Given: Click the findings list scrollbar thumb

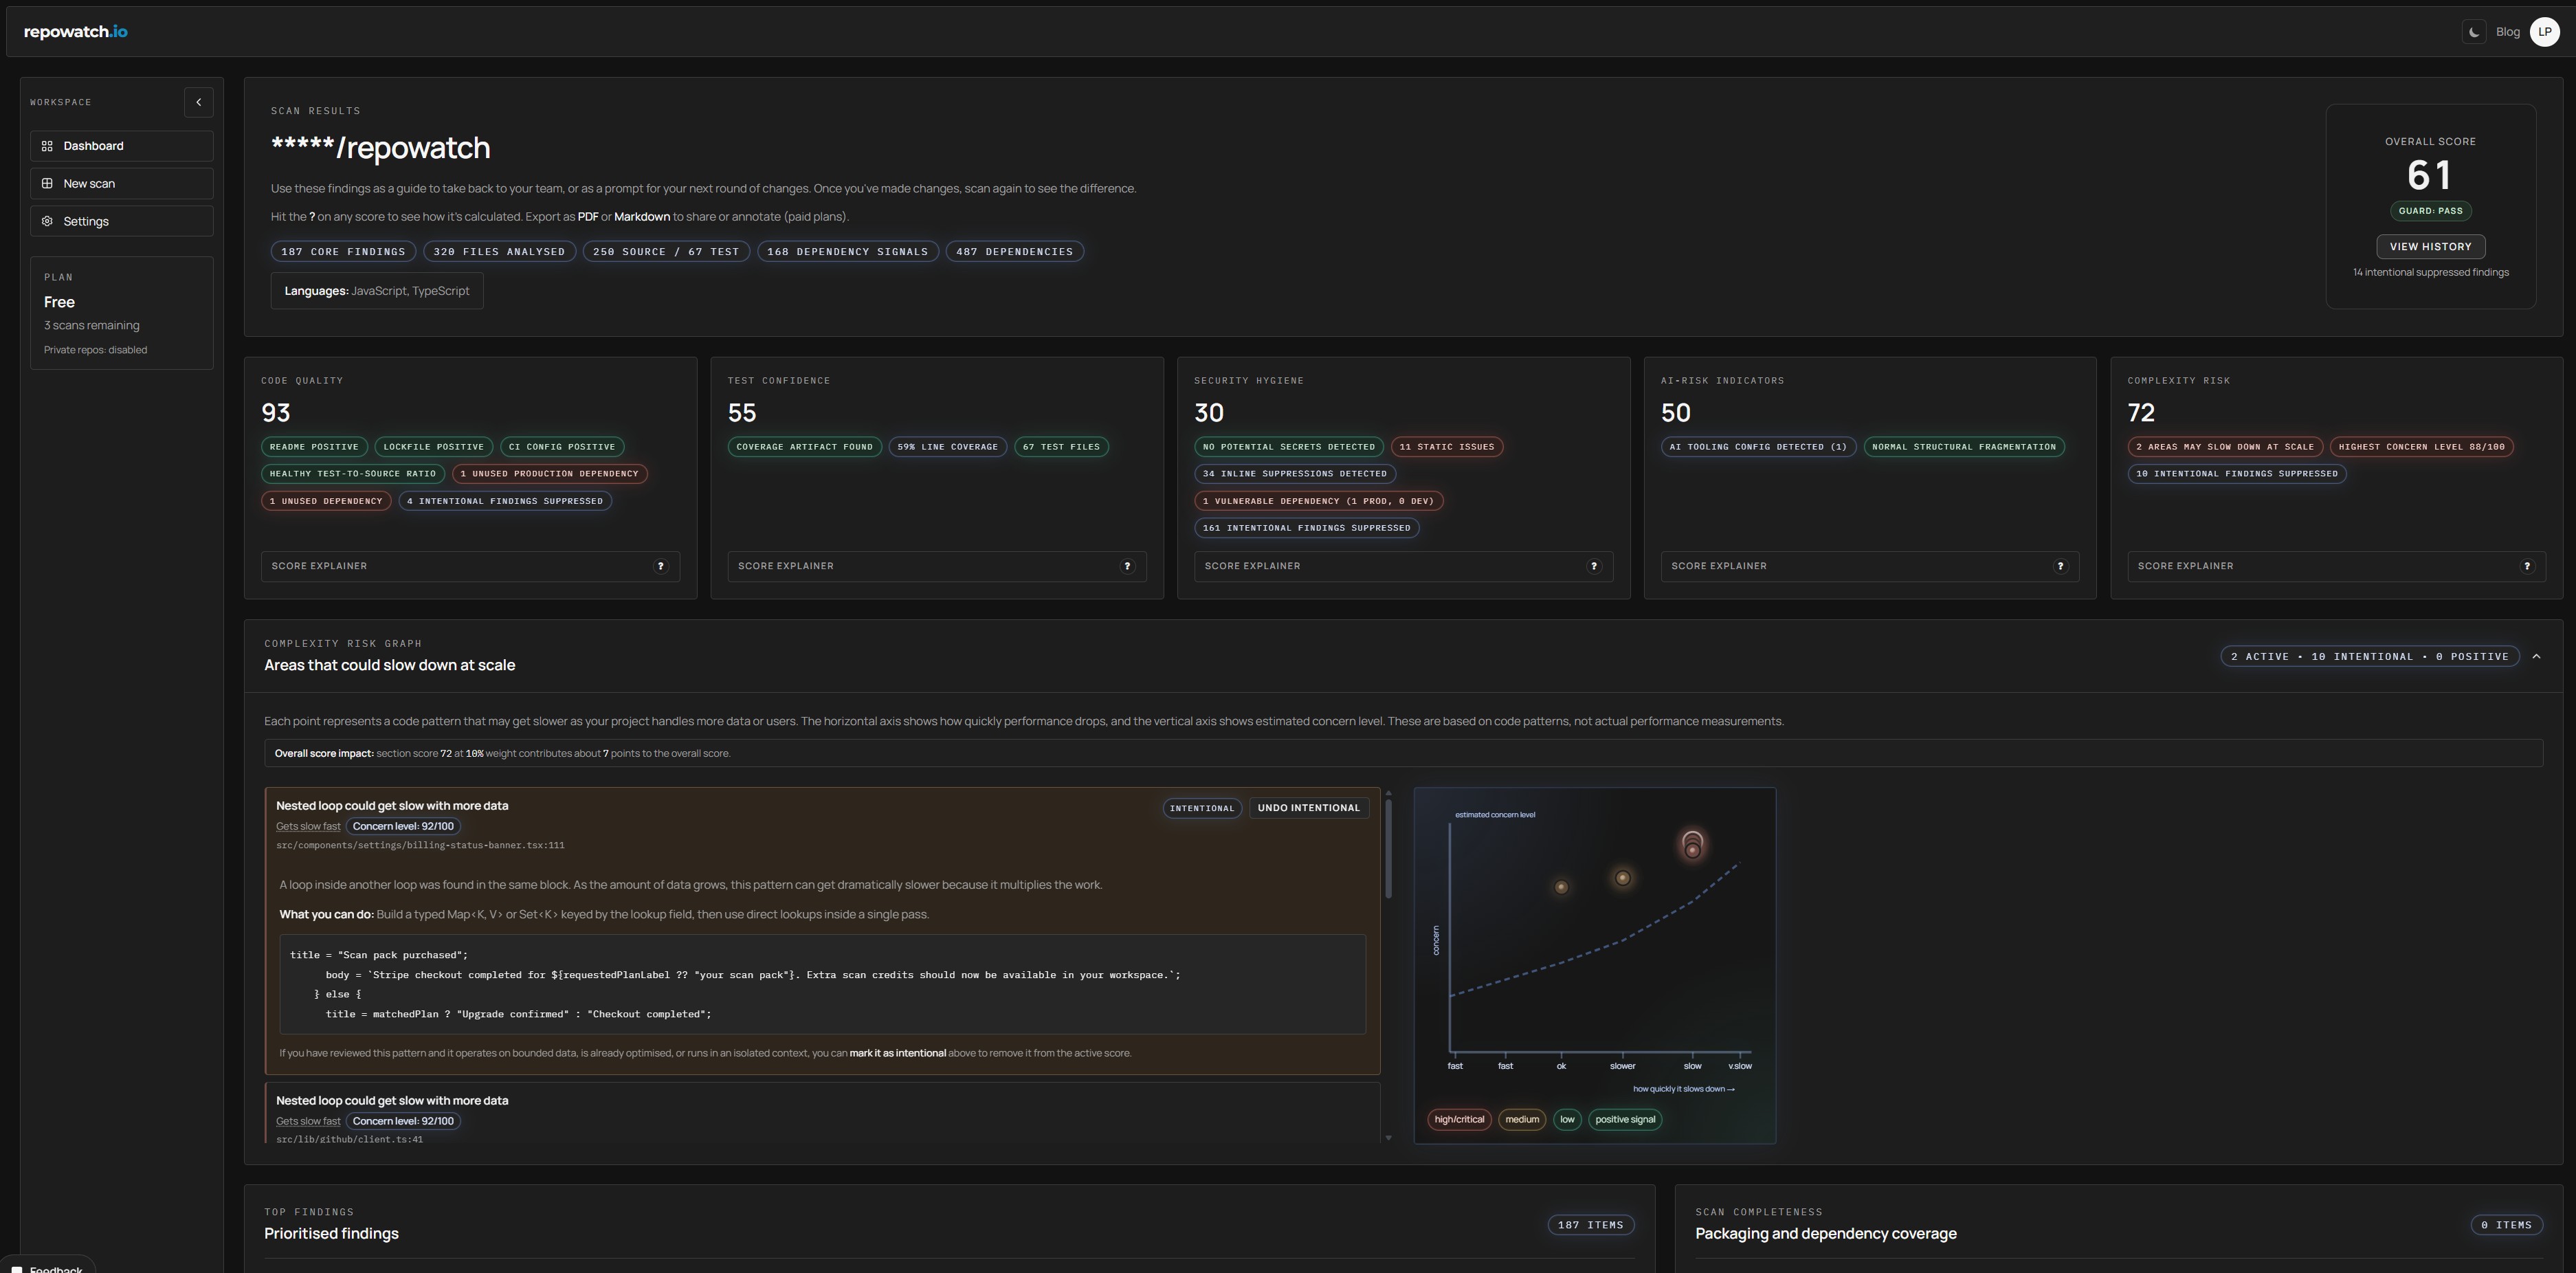Looking at the screenshot, I should 1388,848.
